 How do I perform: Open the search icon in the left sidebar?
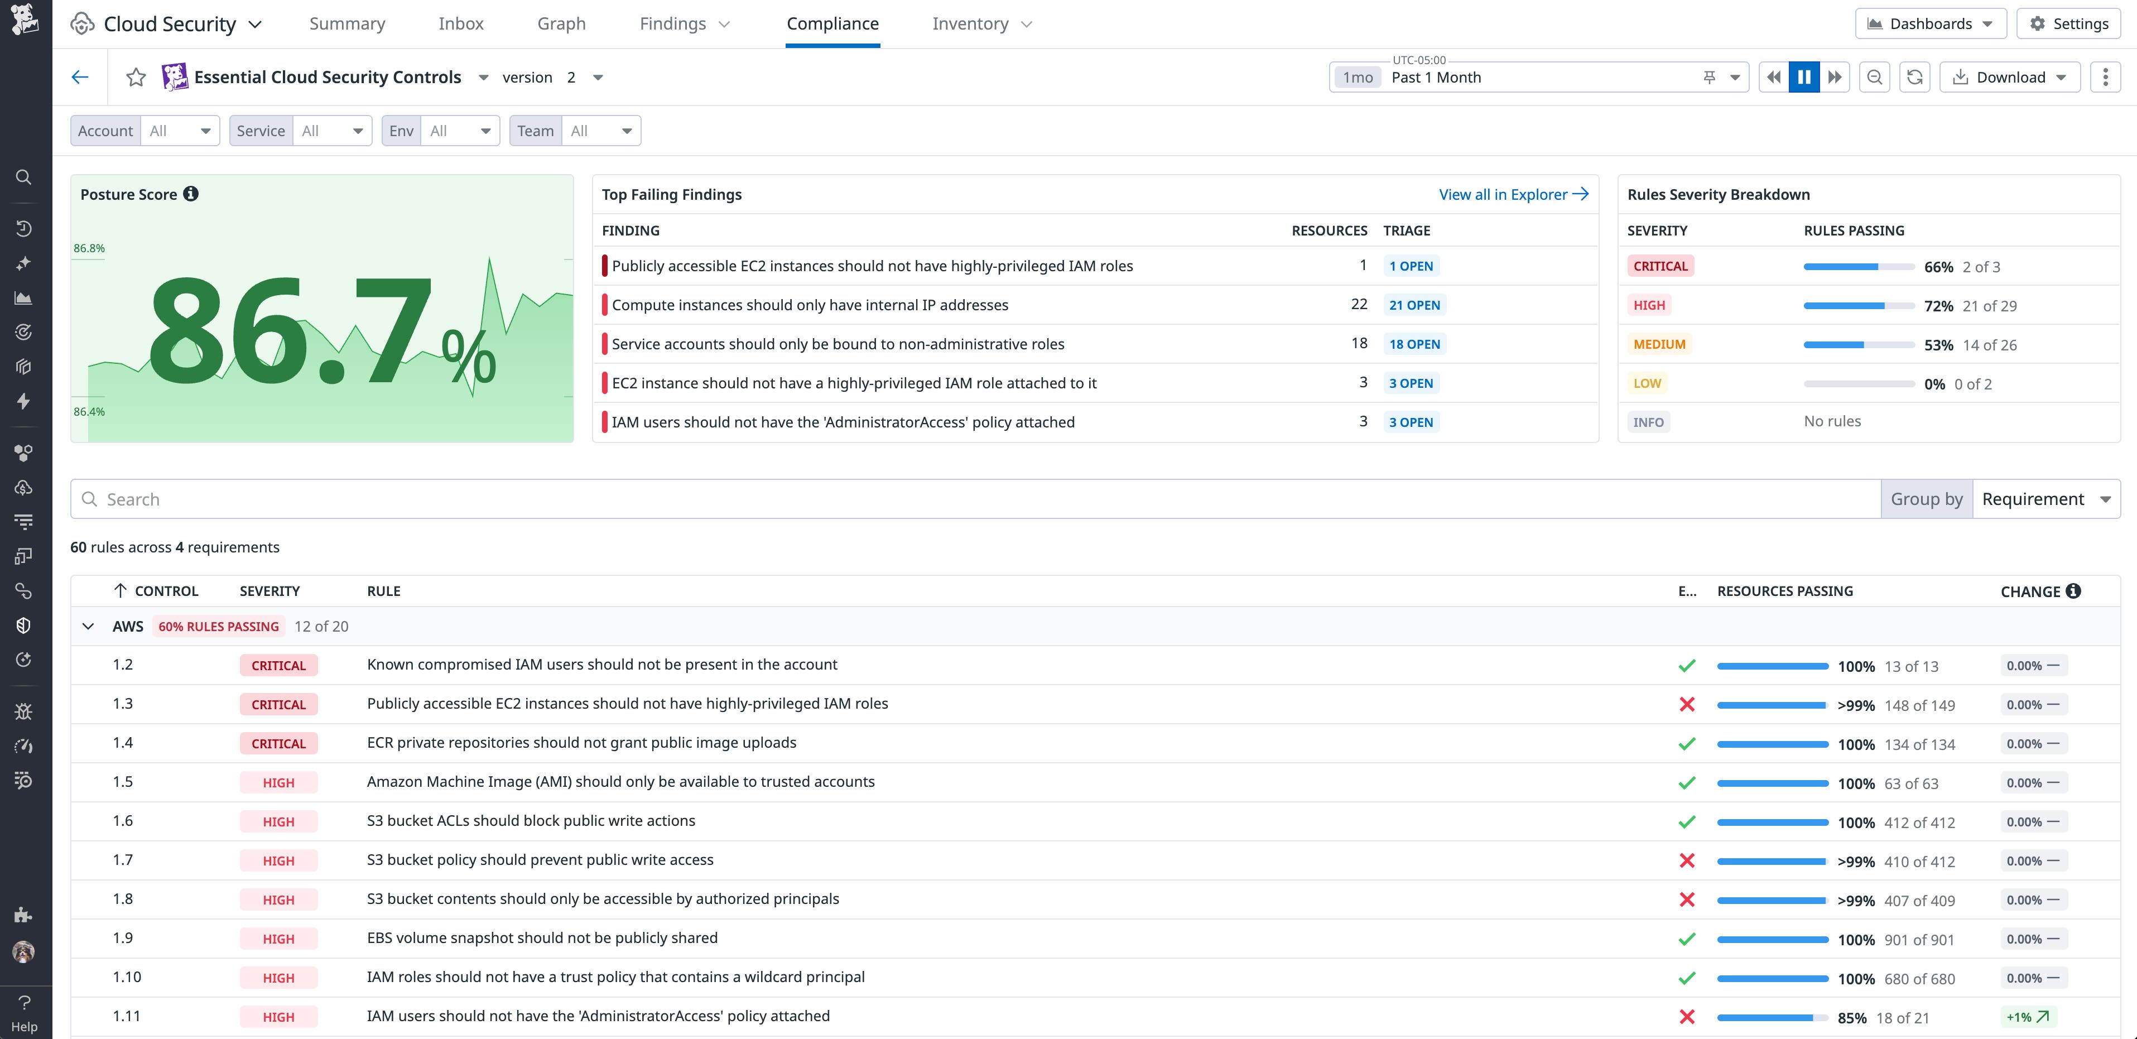pos(24,177)
